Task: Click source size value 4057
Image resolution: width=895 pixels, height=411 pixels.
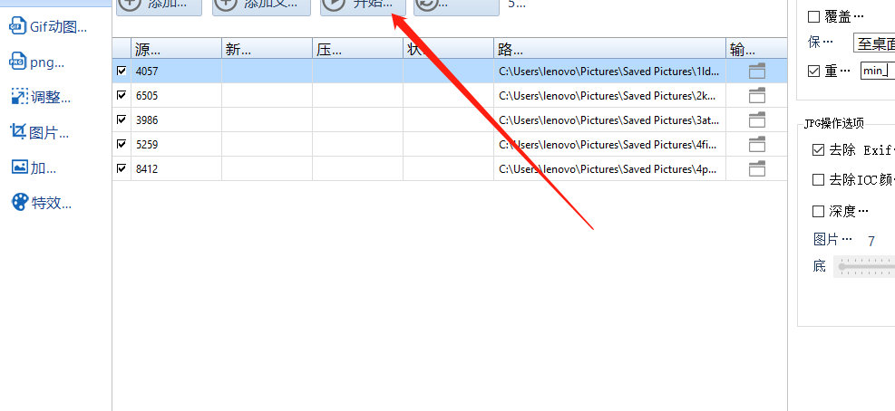Action: [x=147, y=72]
